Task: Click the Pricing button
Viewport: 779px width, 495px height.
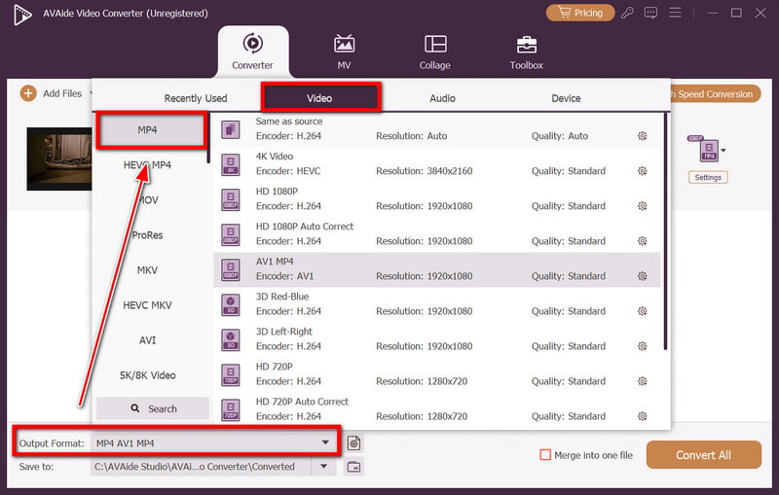Action: point(580,13)
